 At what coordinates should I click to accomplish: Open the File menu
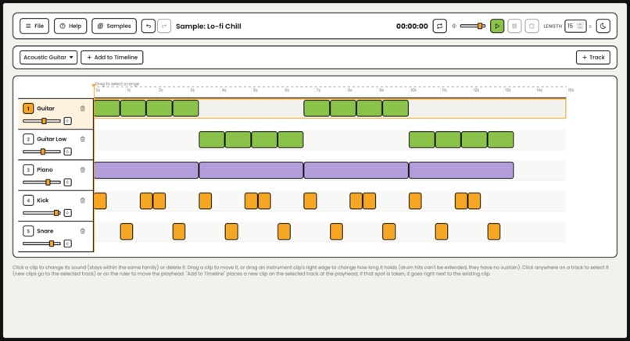[x=34, y=26]
